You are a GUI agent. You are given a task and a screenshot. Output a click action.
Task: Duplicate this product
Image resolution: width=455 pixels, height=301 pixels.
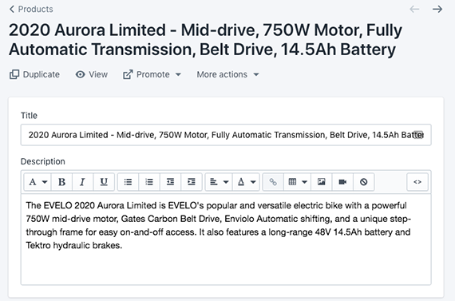pos(34,74)
